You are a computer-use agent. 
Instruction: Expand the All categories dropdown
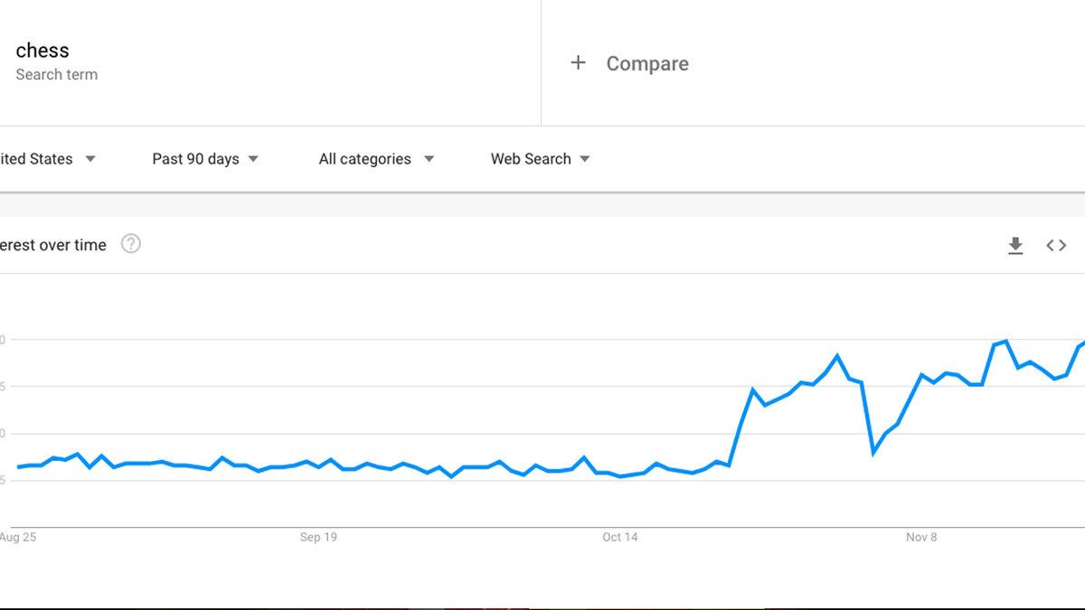tap(376, 159)
